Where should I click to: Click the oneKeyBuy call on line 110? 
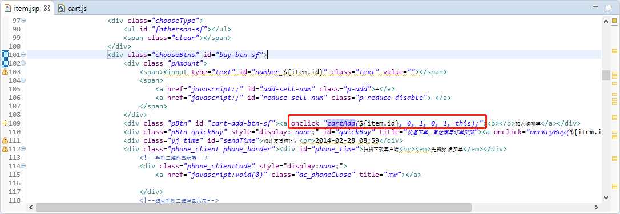click(x=547, y=132)
